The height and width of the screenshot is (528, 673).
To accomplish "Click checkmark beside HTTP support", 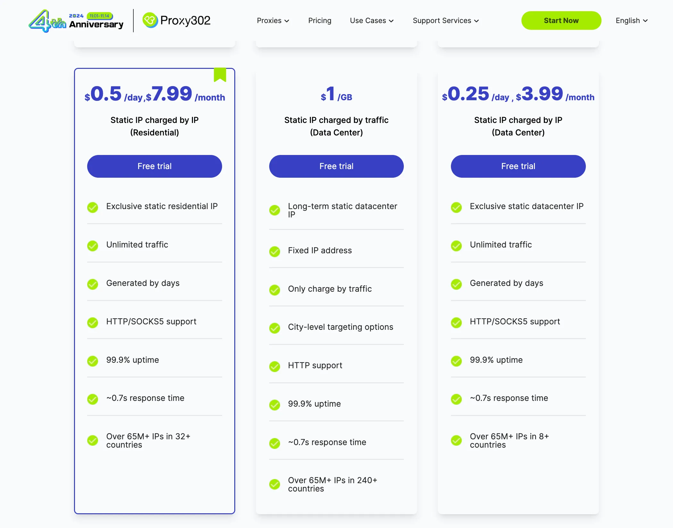I will (275, 367).
